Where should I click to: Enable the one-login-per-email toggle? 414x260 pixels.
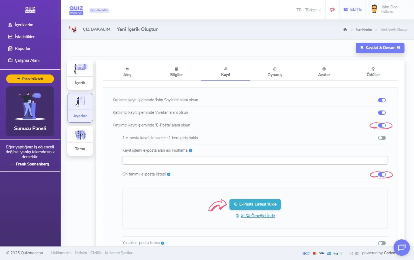[x=382, y=138]
